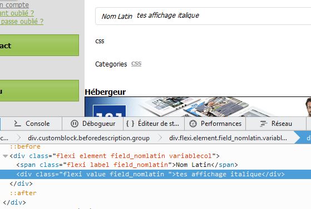
Task: Open the CSS category link
Action: point(136,64)
